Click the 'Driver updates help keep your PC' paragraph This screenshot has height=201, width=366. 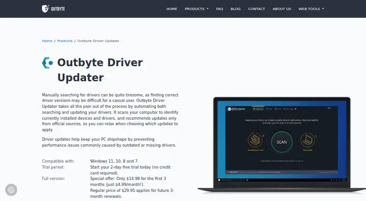click(x=109, y=142)
